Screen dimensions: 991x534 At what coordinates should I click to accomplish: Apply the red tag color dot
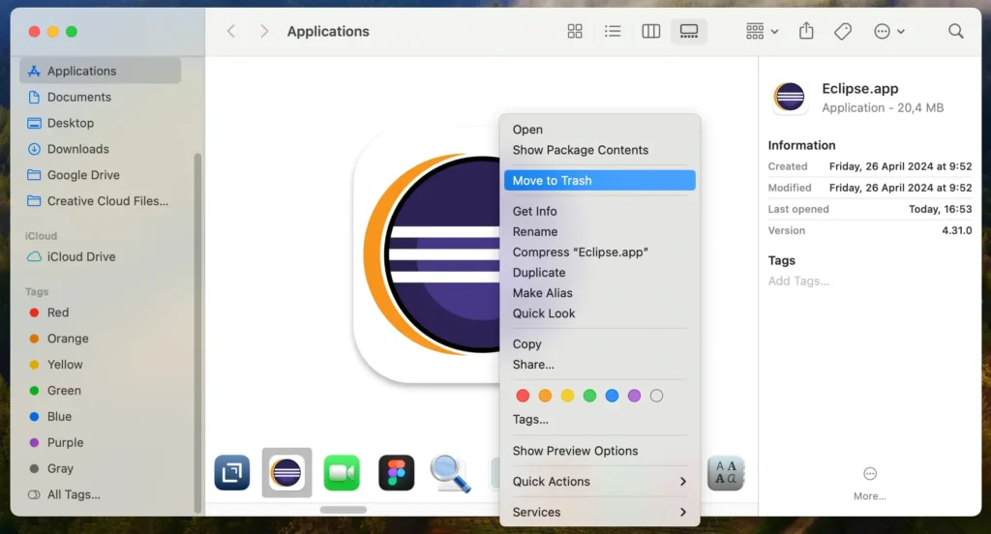[523, 396]
